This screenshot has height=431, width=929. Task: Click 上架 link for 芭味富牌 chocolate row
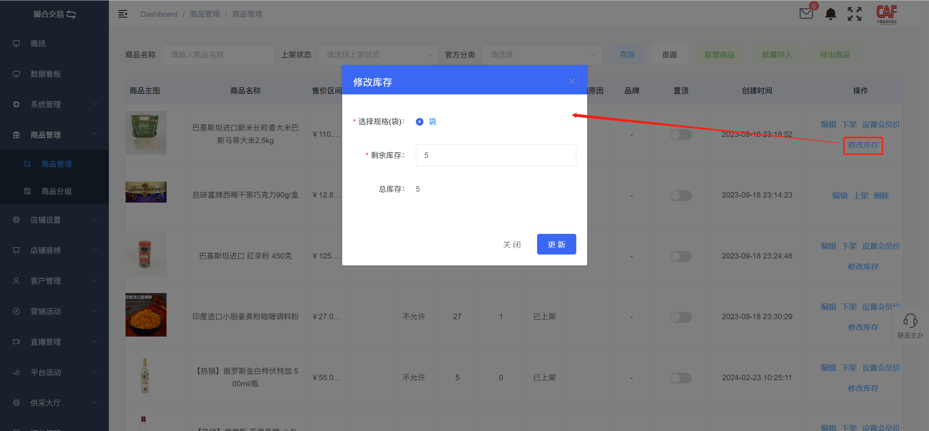pos(860,196)
